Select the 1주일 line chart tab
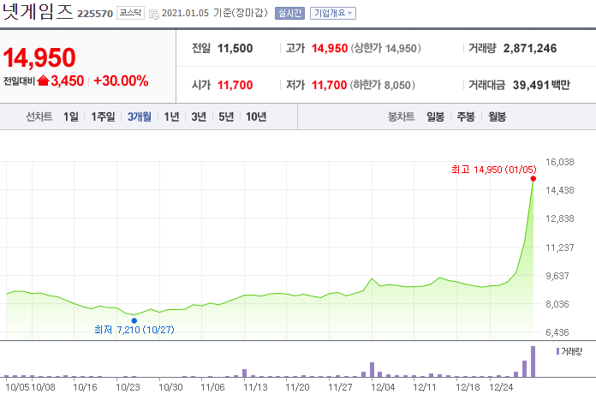Image resolution: width=596 pixels, height=412 pixels. [103, 116]
